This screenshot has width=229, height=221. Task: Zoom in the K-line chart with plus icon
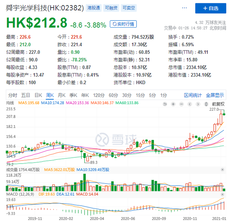point(173,104)
